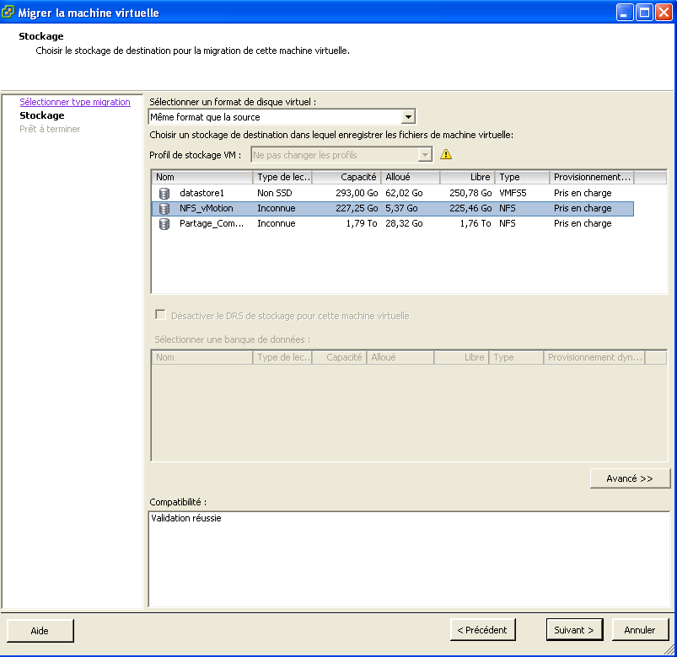Click Pris en charge in datastore1 row
The width and height of the screenshot is (677, 657).
(x=583, y=193)
